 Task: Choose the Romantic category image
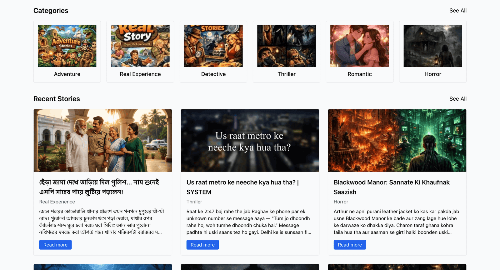[x=360, y=46]
